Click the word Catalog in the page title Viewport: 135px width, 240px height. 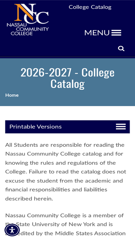click(68, 84)
